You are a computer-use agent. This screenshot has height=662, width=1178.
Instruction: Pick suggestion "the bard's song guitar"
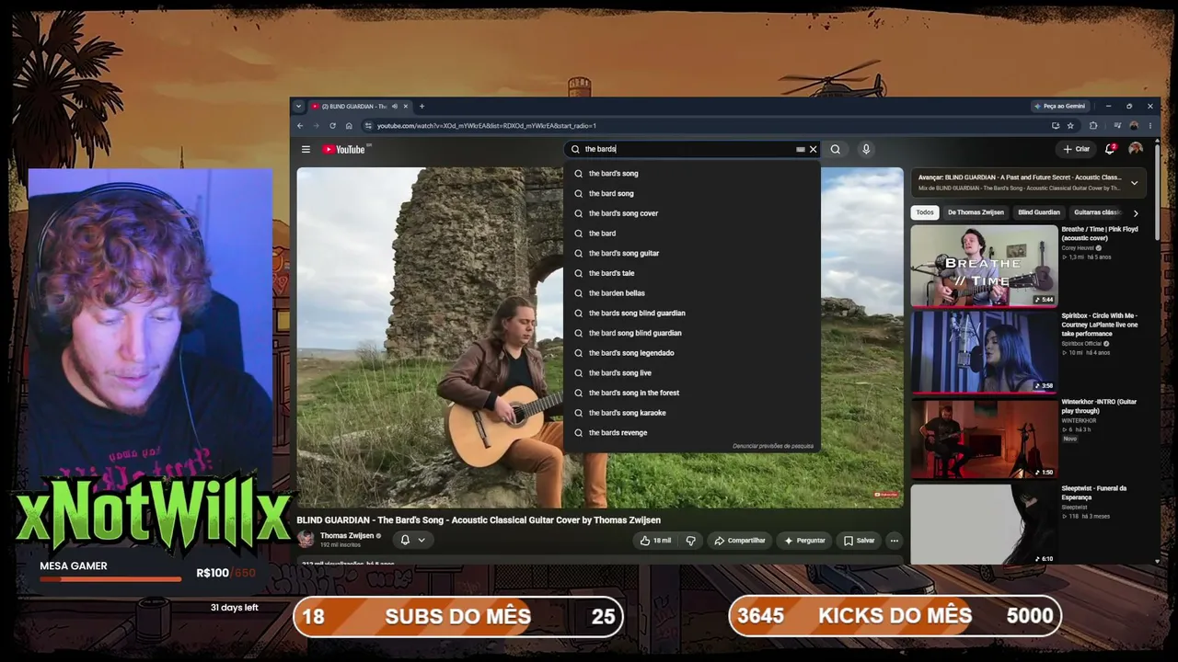(x=691, y=253)
